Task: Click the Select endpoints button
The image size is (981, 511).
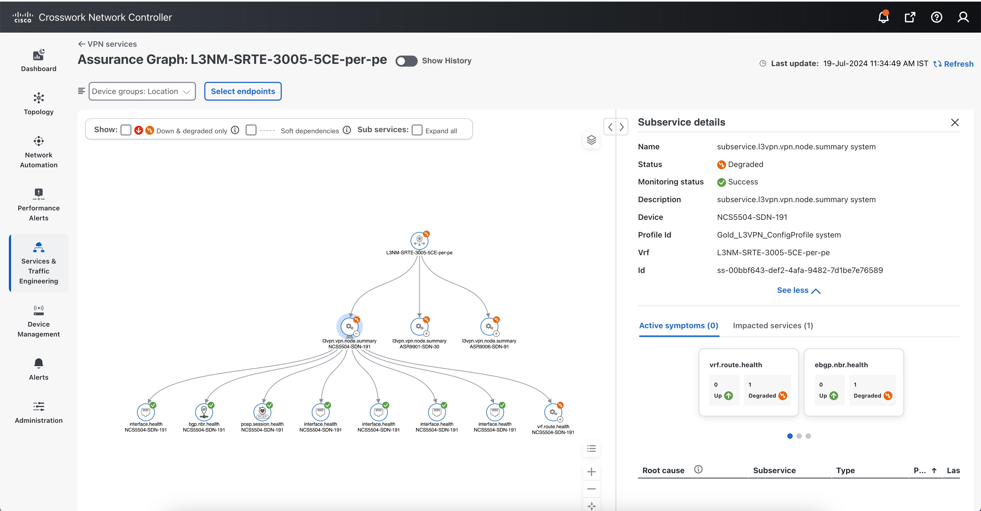Action: point(242,91)
